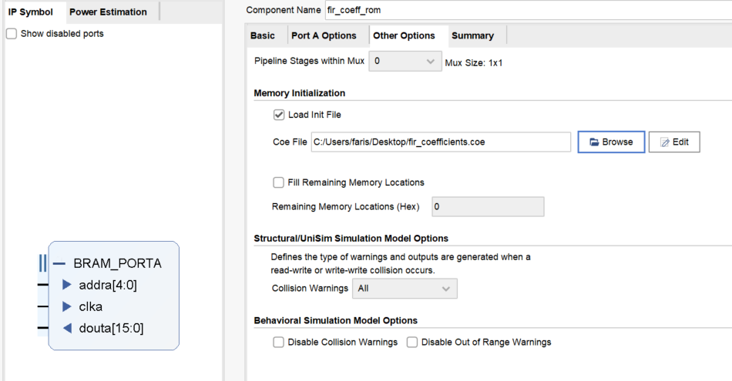Select the Basic tab
The image size is (732, 381).
(262, 36)
